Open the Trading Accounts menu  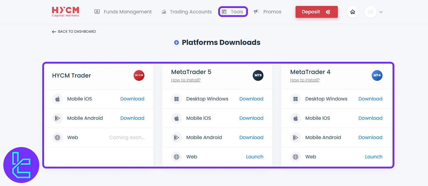[187, 12]
